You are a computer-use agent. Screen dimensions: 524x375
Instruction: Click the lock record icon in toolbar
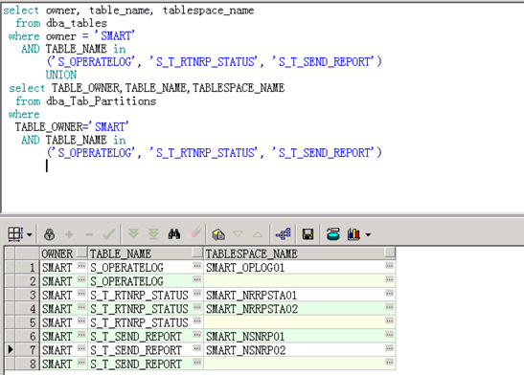pos(50,234)
